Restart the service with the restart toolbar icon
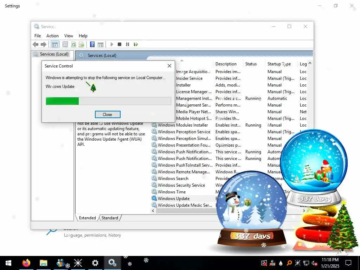360x270 pixels. pyautogui.click(x=136, y=44)
